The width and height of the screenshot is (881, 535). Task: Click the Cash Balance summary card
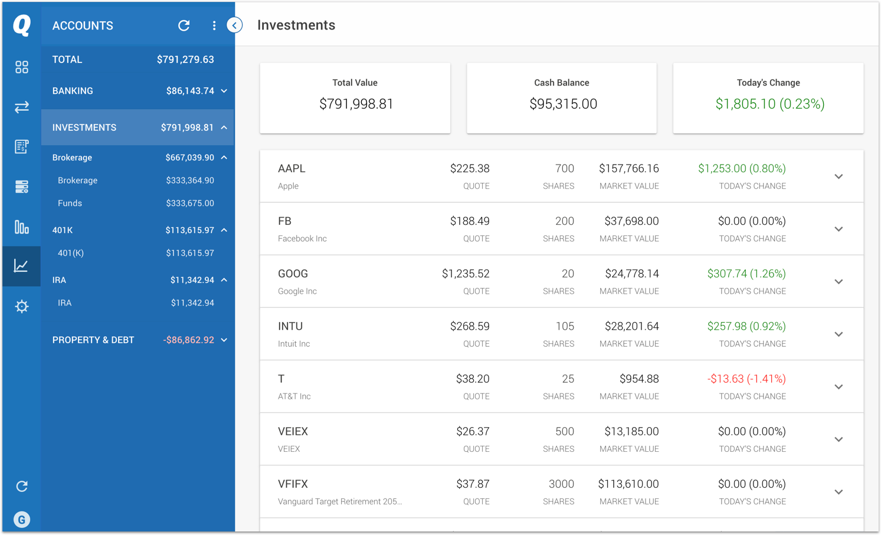point(562,98)
